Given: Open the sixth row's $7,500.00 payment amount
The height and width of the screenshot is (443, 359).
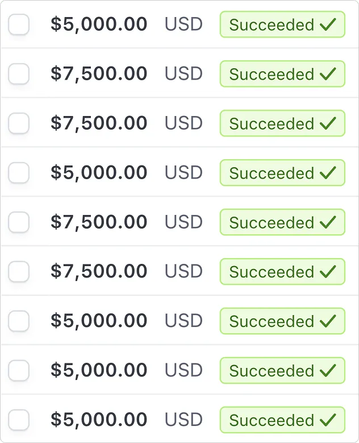Looking at the screenshot, I should [x=99, y=272].
